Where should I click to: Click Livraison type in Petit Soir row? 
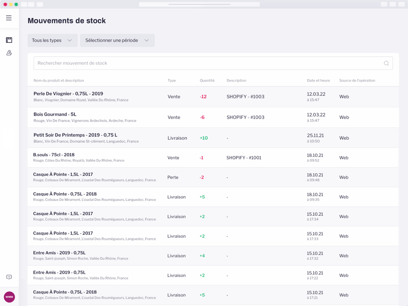(177, 138)
